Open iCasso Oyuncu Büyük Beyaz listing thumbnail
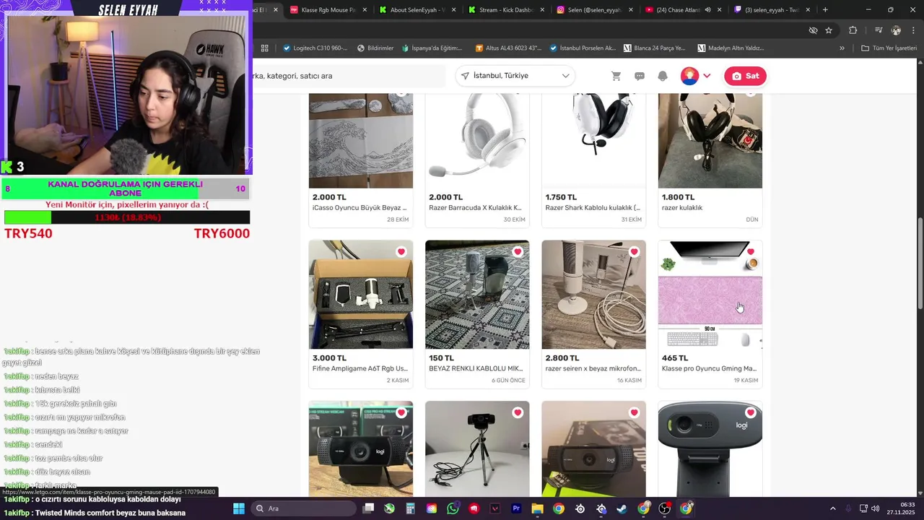Image resolution: width=924 pixels, height=520 pixels. pyautogui.click(x=361, y=141)
